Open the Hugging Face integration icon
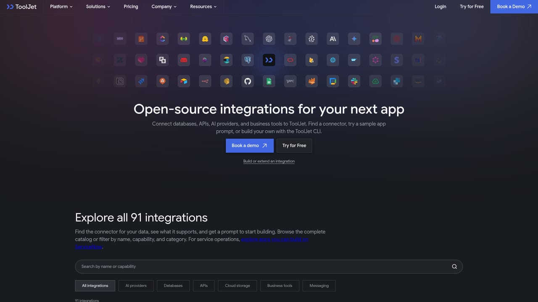This screenshot has width=538, height=302. pos(205,39)
